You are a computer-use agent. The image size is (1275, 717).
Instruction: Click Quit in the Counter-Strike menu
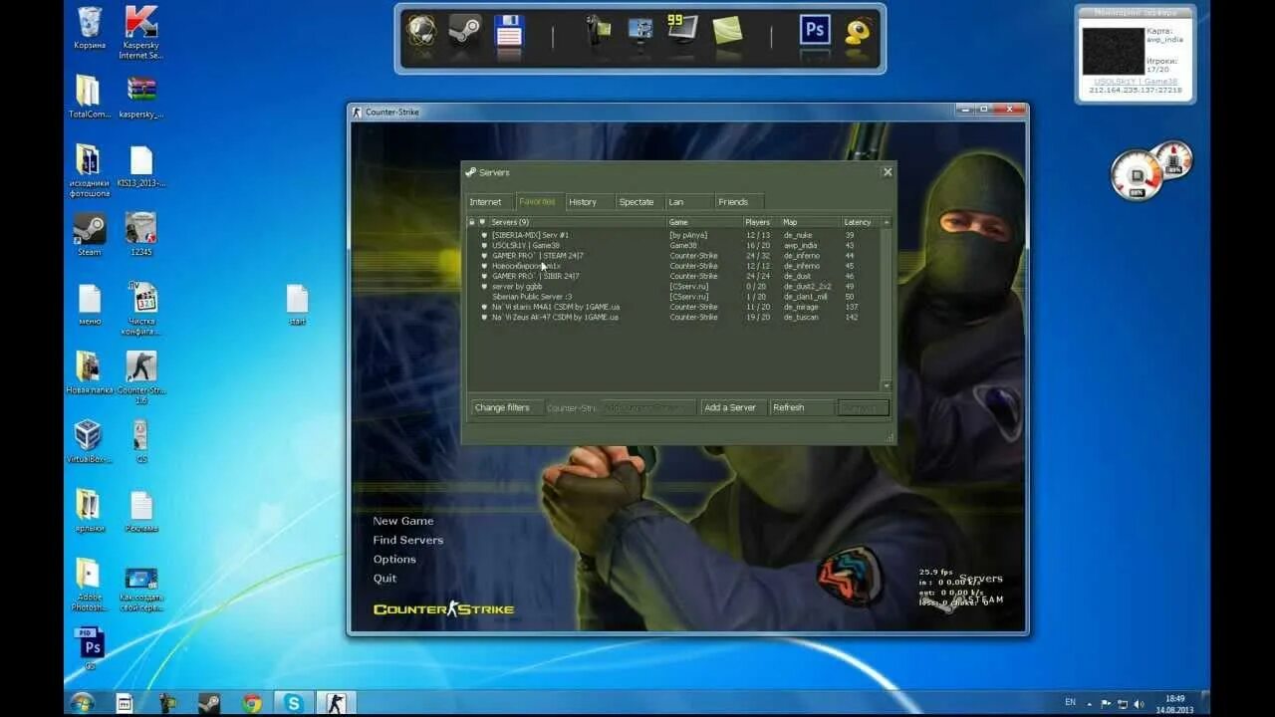(384, 579)
